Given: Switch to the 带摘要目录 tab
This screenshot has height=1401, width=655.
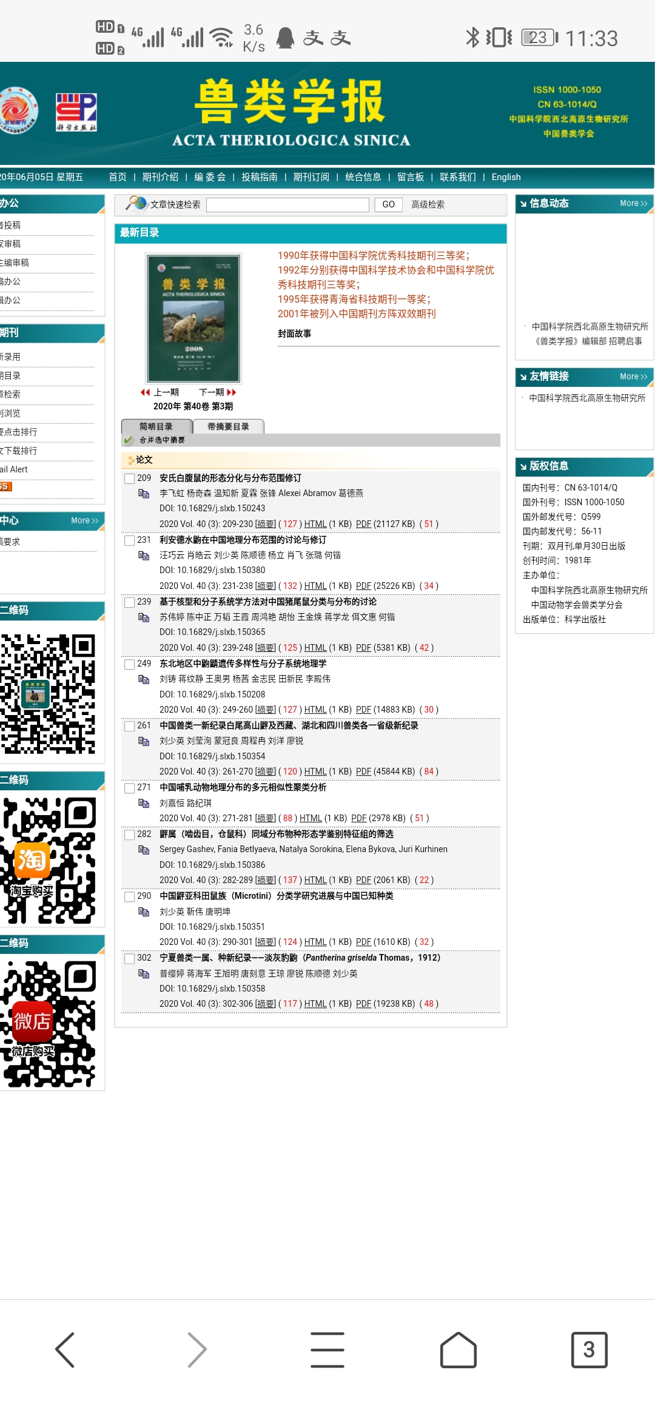Looking at the screenshot, I should [228, 426].
